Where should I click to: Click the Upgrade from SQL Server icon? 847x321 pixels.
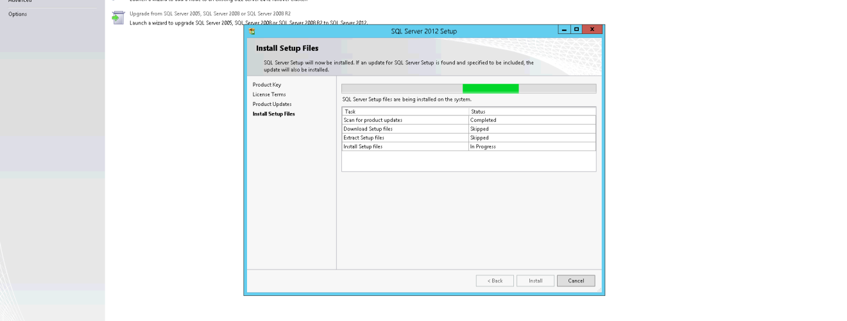coord(117,18)
